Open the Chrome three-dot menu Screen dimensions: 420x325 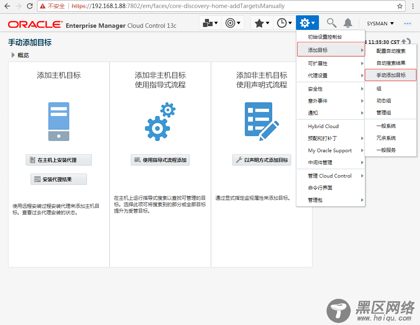point(413,6)
